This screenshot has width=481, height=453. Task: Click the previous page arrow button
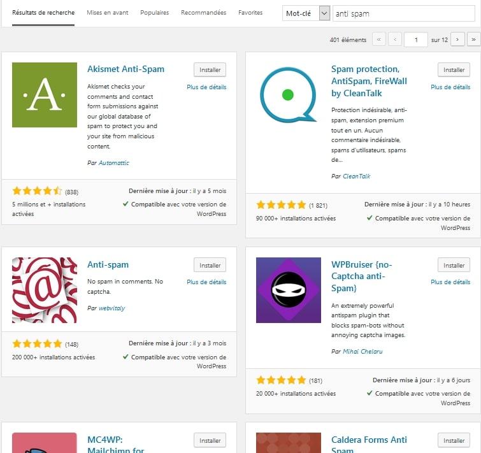[395, 40]
